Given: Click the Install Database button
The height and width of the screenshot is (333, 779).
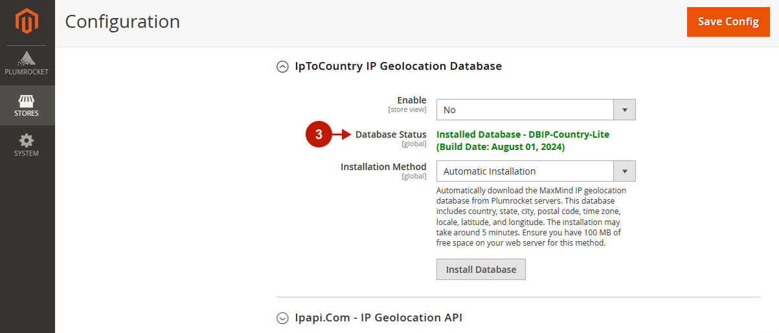Looking at the screenshot, I should (x=481, y=270).
